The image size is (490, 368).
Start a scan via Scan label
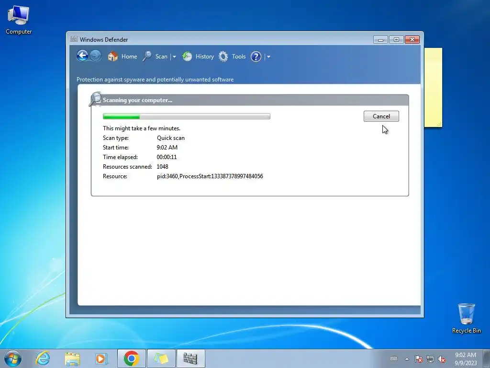tap(161, 57)
